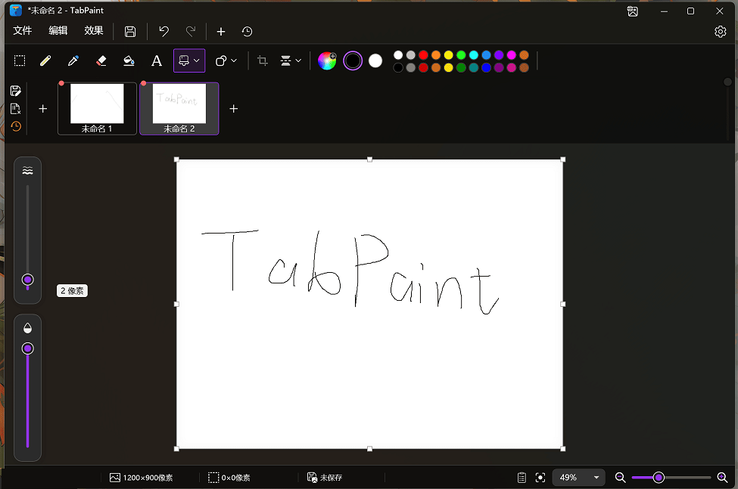Select the pencil tool
This screenshot has height=489, width=738.
pyautogui.click(x=45, y=60)
